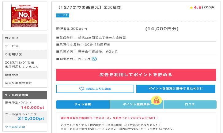The image size is (223, 133).
Task: Switch to the ポイント獲得条件 tab
Action: (136, 105)
